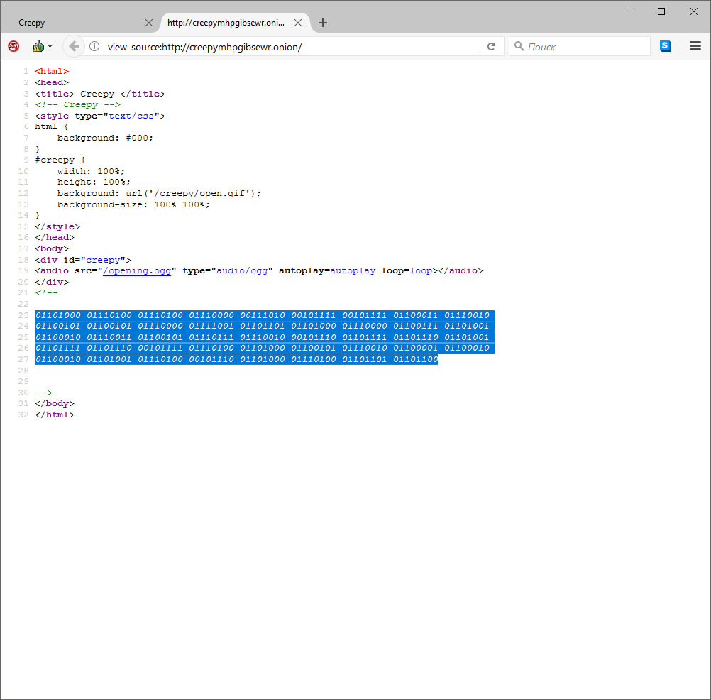Expand the Tor button dropdown arrow
Screen dimensions: 711x700
pos(50,47)
